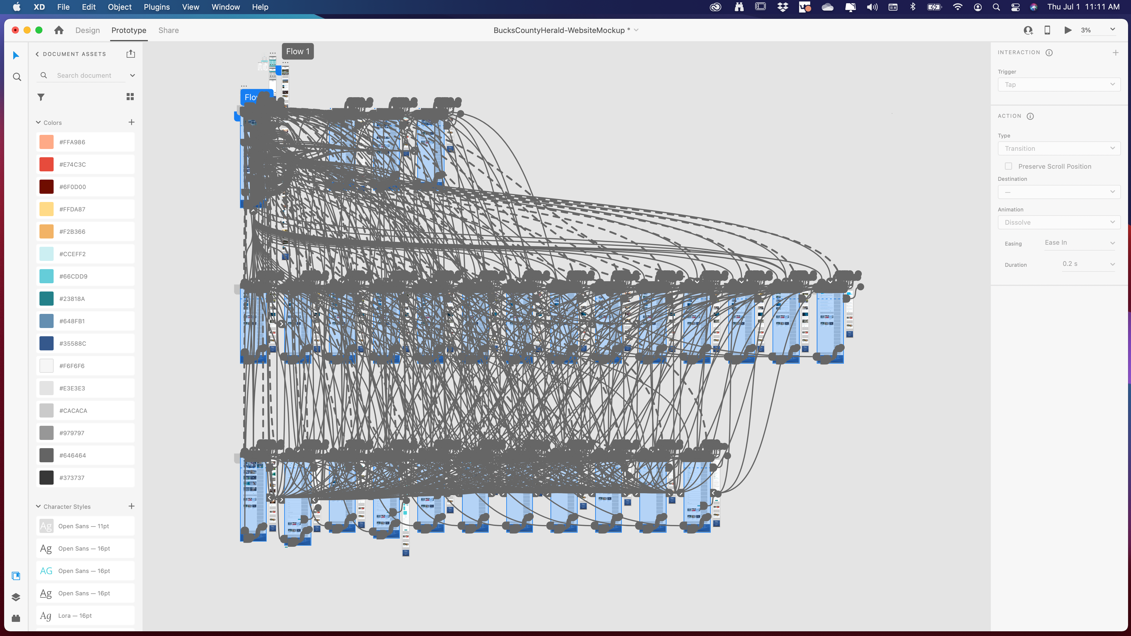Open the Trigger dropdown

[x=1059, y=84]
